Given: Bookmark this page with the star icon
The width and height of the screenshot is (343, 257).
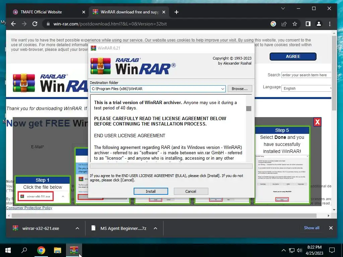Looking at the screenshot, I should (x=295, y=24).
